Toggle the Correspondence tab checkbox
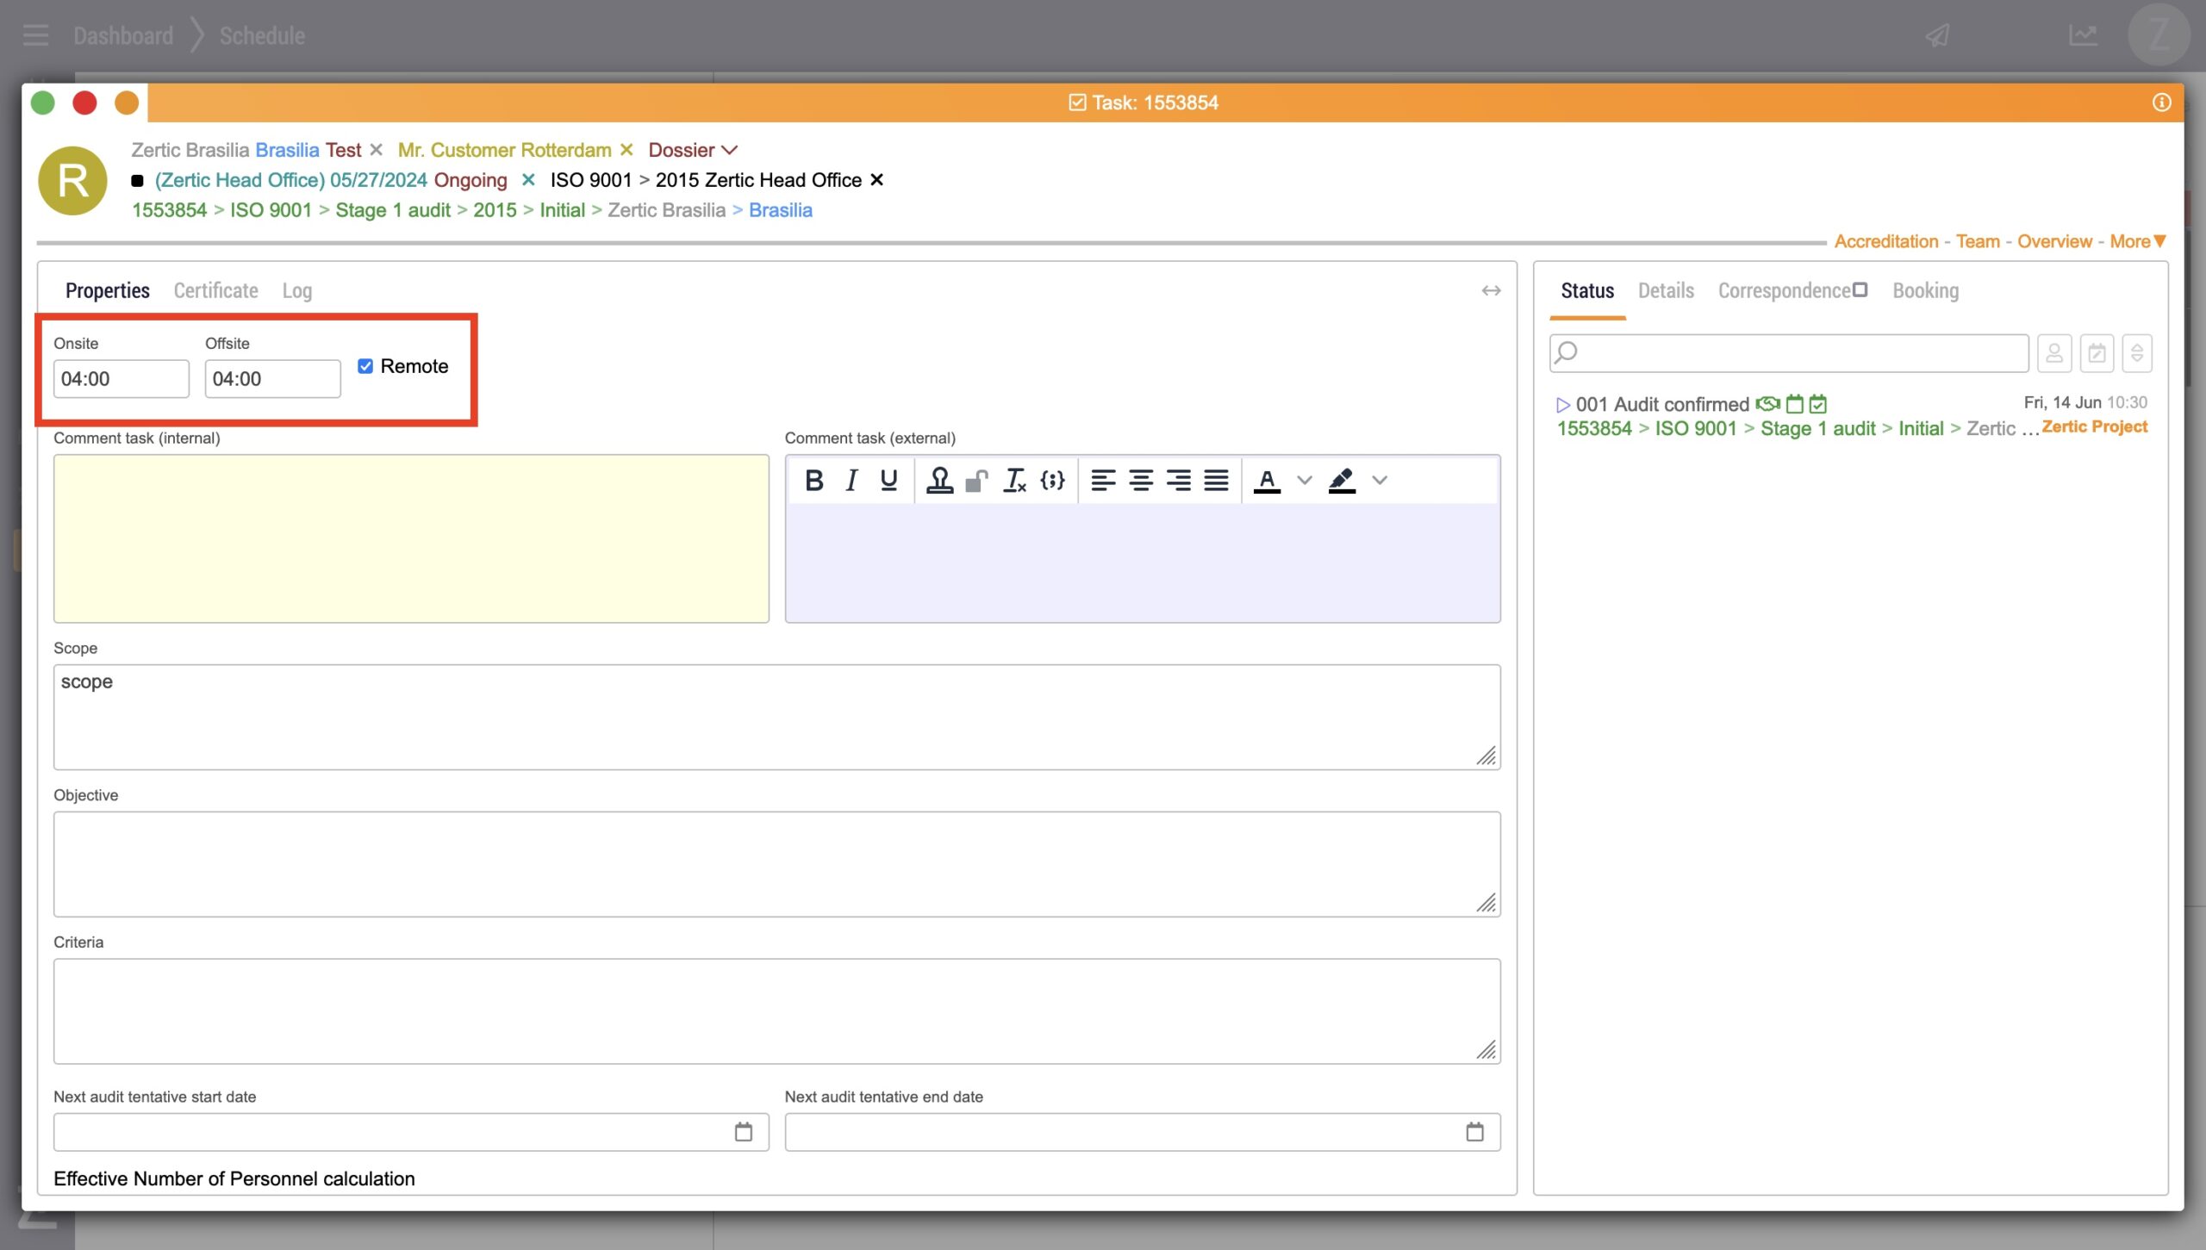The image size is (2206, 1250). [1860, 289]
